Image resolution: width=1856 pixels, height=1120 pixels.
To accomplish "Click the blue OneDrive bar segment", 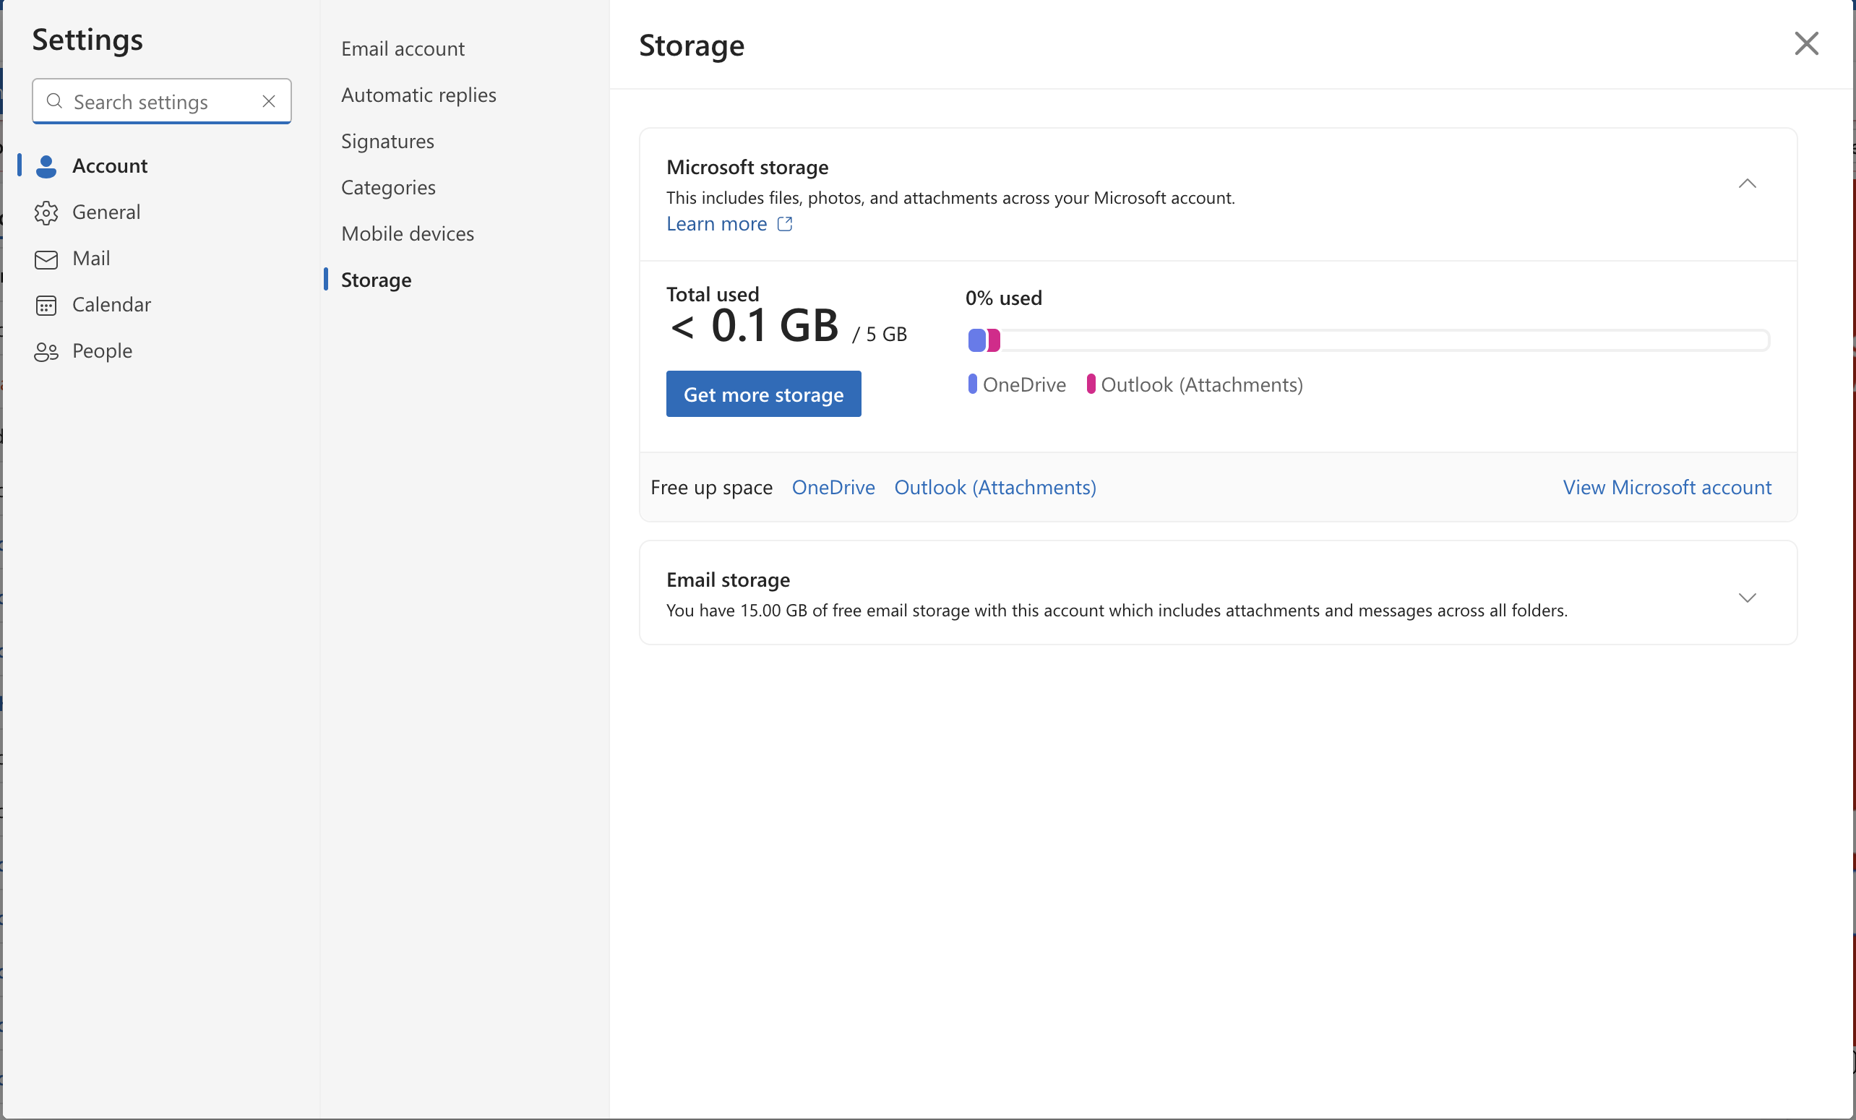I will [977, 340].
